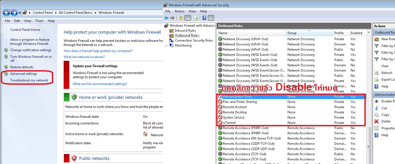Open Action menu in Firewall console
Screen dimensions: 395x164
(179, 11)
